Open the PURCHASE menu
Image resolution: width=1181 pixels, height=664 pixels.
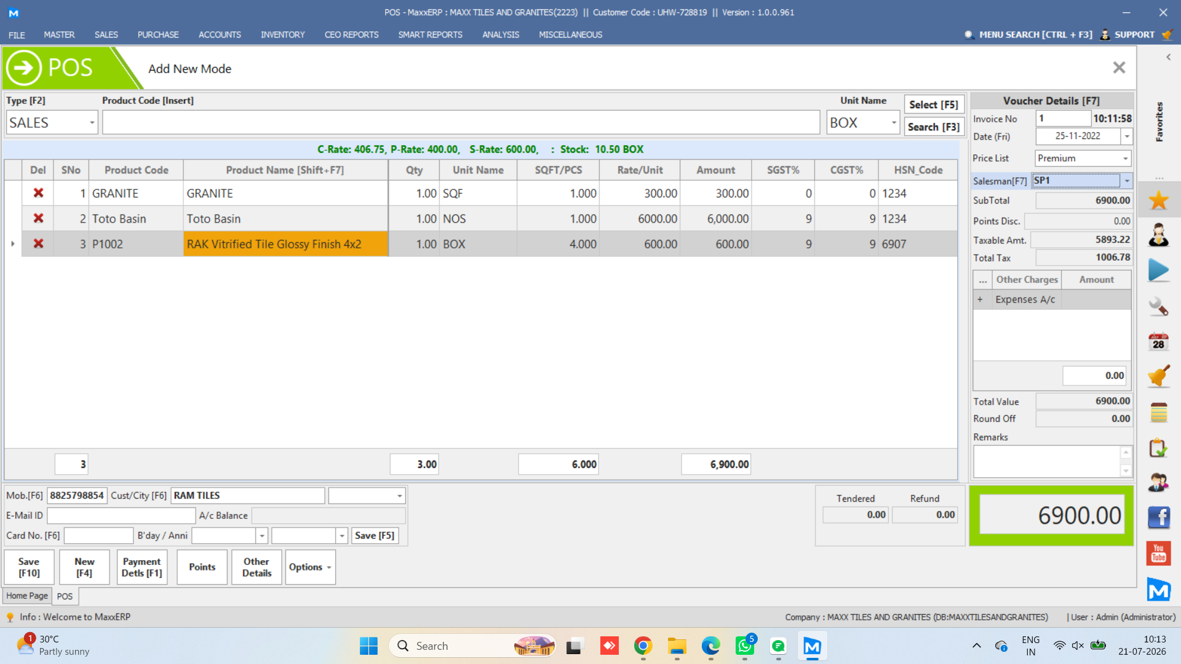click(158, 35)
